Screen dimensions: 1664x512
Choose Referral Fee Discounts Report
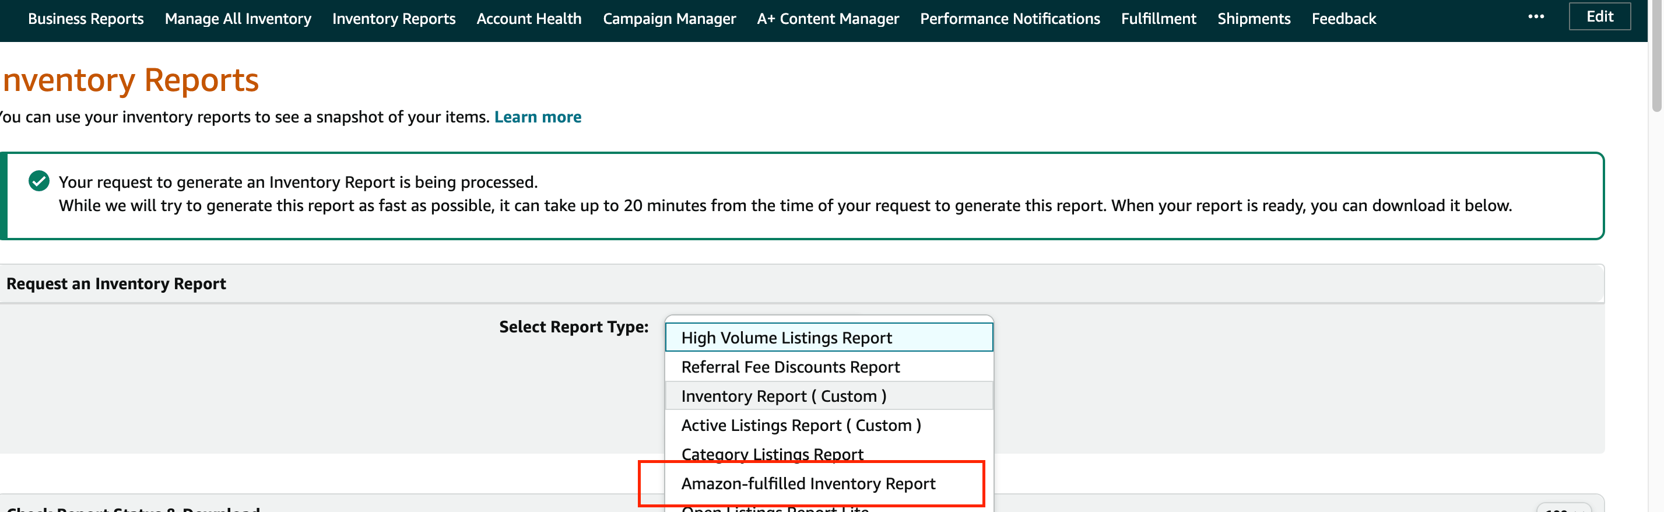coord(790,367)
